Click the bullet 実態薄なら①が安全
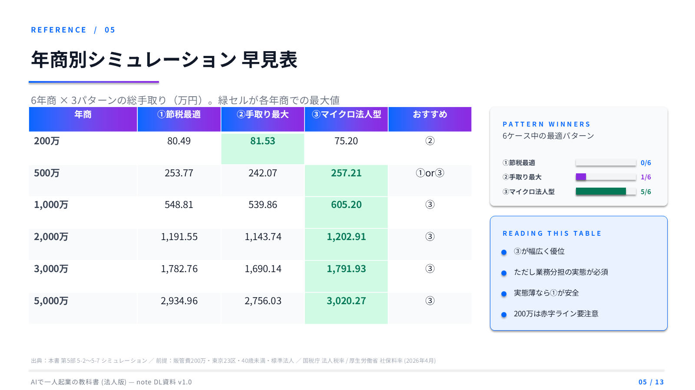This screenshot has height=390, width=695. tap(546, 293)
